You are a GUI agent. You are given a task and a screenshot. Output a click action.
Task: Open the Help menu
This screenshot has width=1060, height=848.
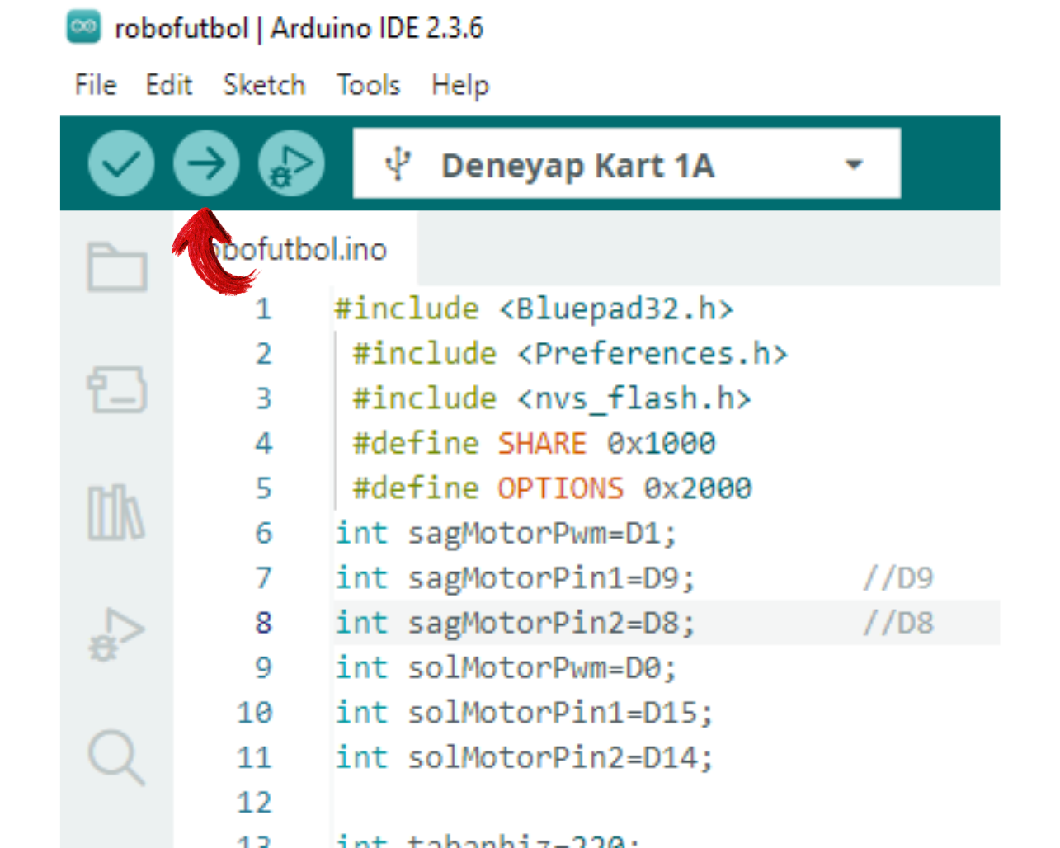(x=459, y=85)
